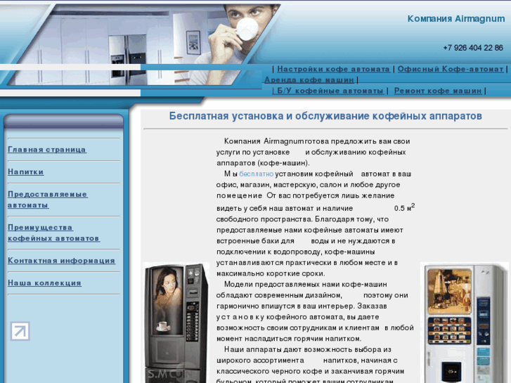Click the blue word бесплатно in text
Image resolution: width=511 pixels, height=383 pixels.
[x=256, y=174]
